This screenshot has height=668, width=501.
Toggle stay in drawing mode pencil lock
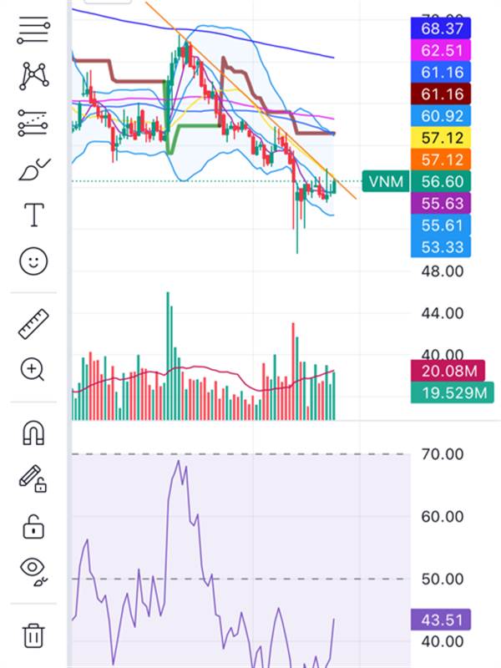coord(33,478)
